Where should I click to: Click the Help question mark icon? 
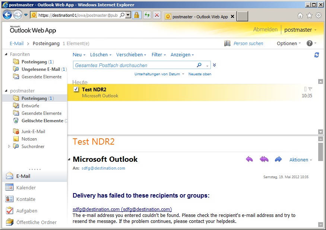(309, 43)
